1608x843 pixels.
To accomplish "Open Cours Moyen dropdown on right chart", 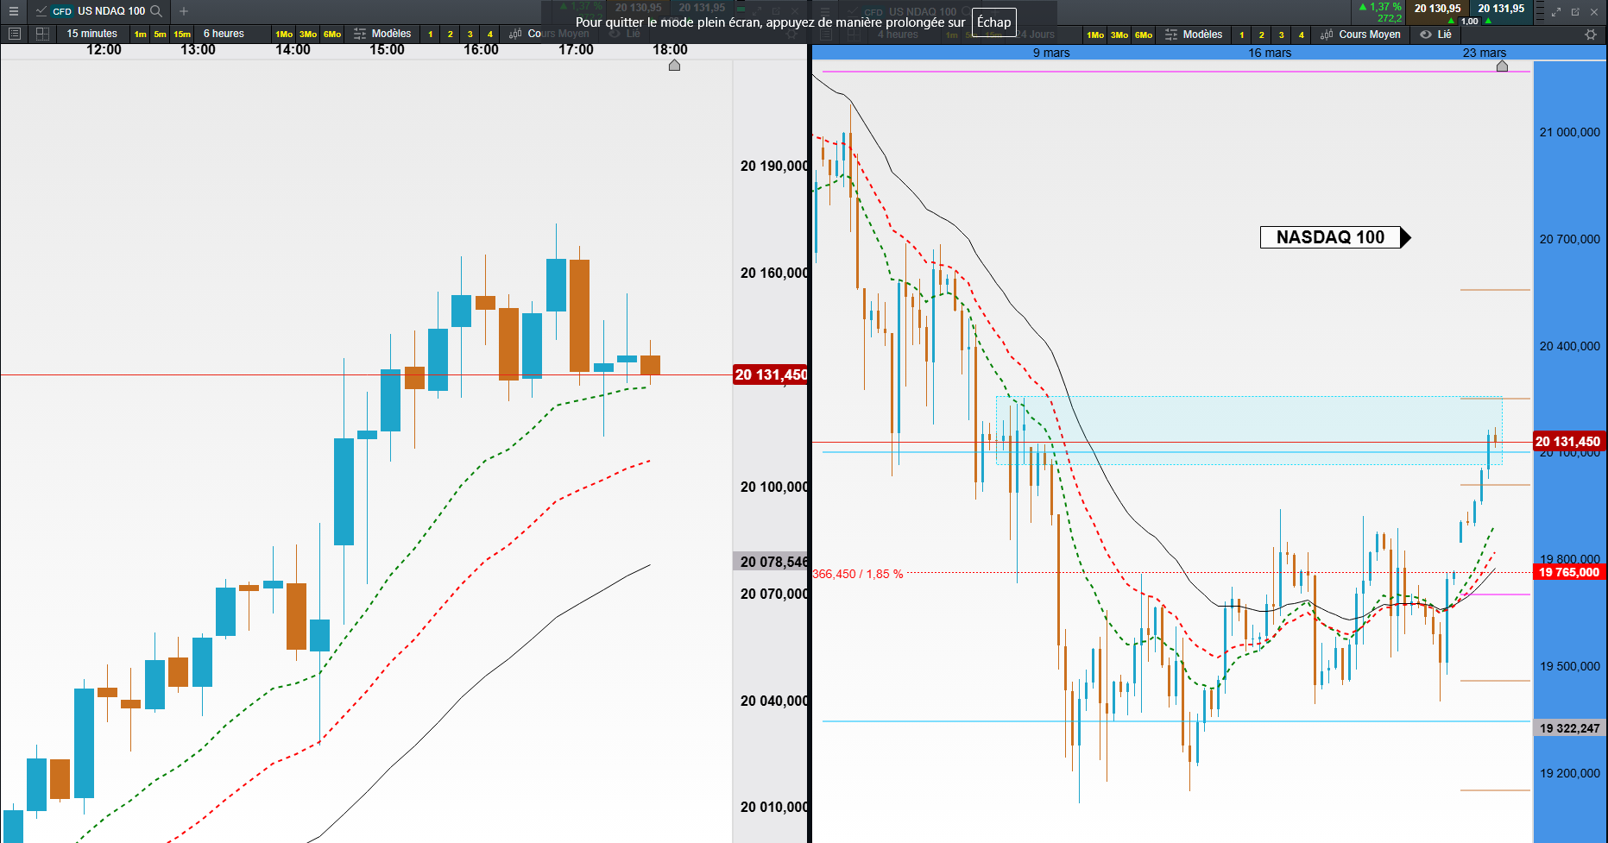I will coord(1361,35).
